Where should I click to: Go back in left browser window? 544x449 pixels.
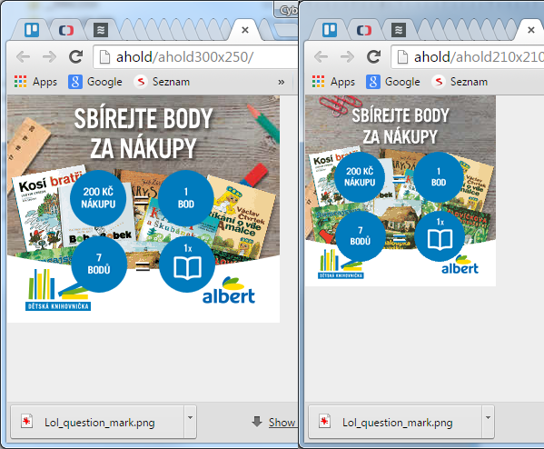pos(24,56)
